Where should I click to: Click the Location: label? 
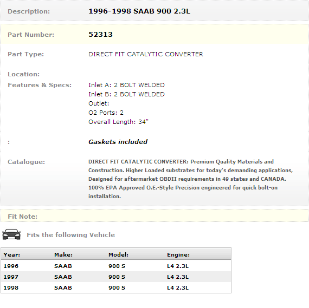point(24,74)
